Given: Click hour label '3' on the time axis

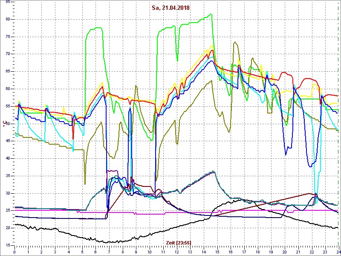Looking at the screenshot, I should pos(55,252).
